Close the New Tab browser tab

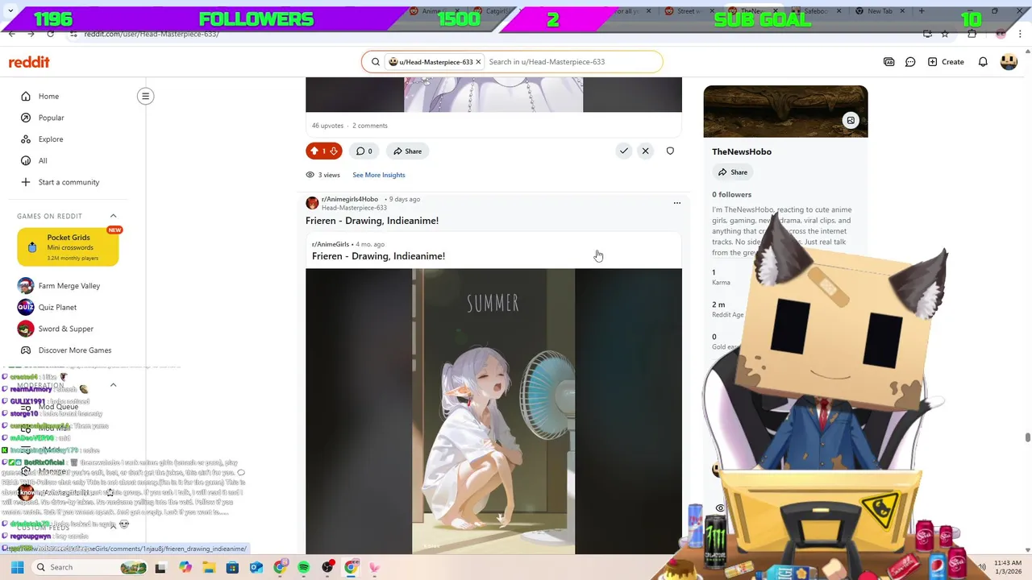pyautogui.click(x=902, y=11)
